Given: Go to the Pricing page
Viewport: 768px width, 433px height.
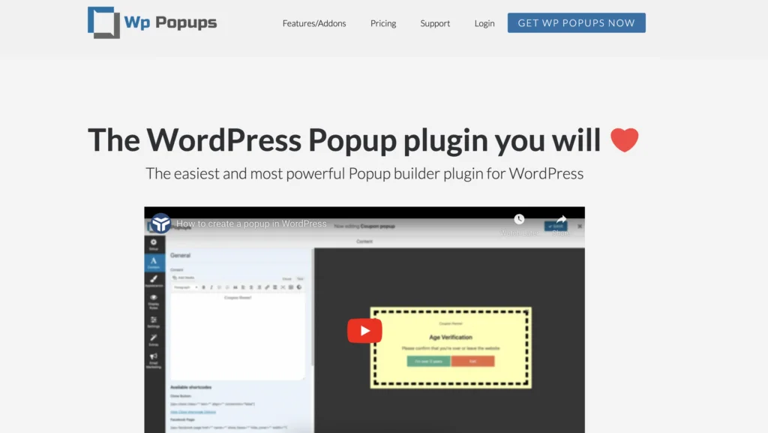Looking at the screenshot, I should tap(383, 23).
